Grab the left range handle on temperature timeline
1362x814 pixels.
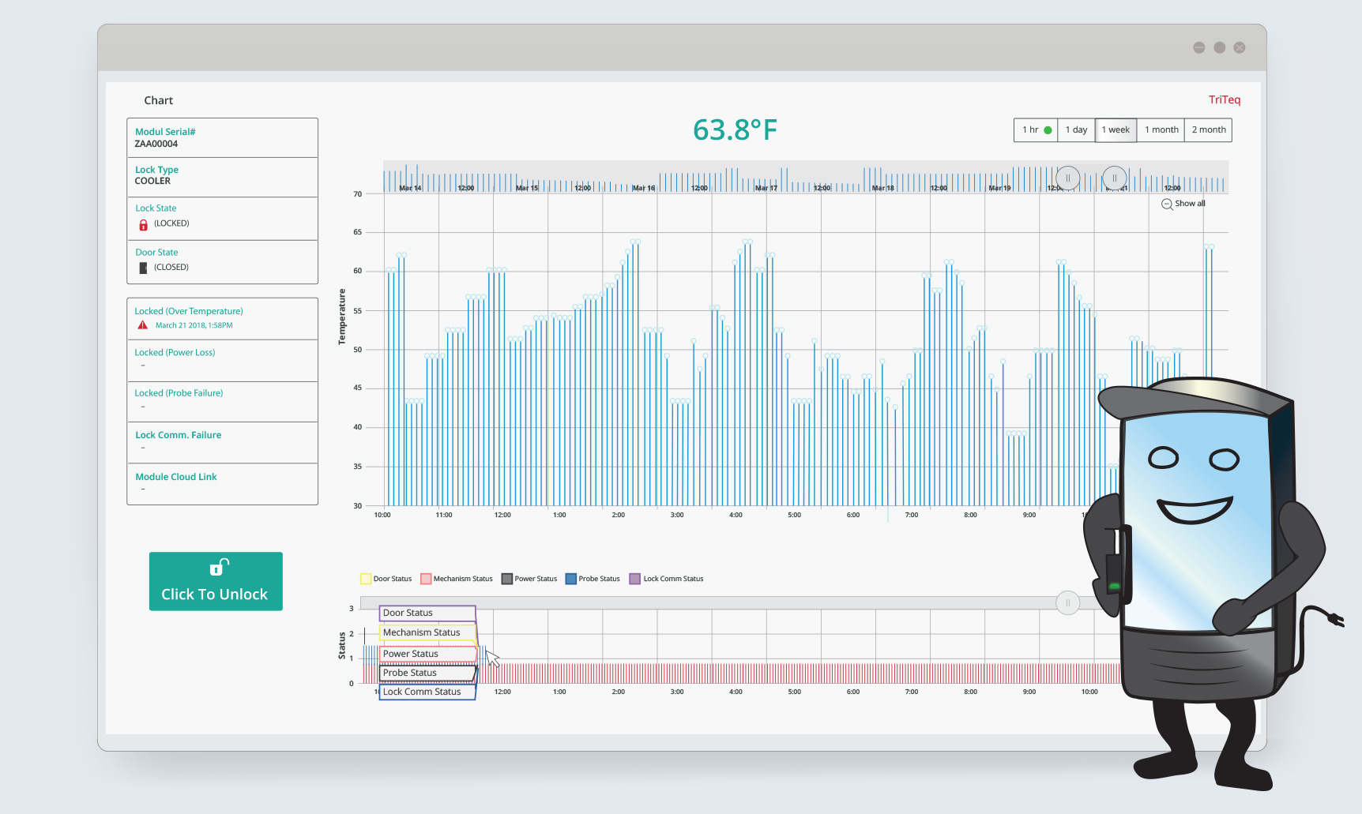click(1068, 178)
